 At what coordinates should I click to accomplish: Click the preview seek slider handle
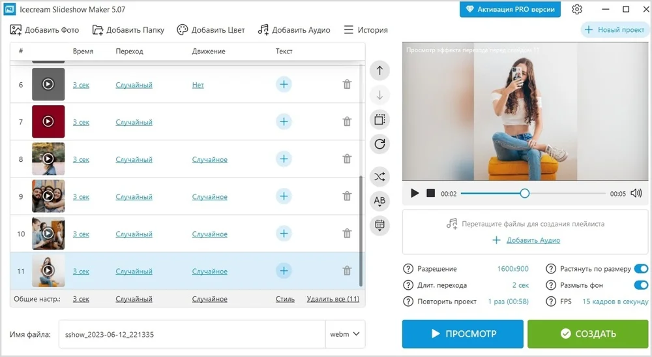[x=524, y=193]
